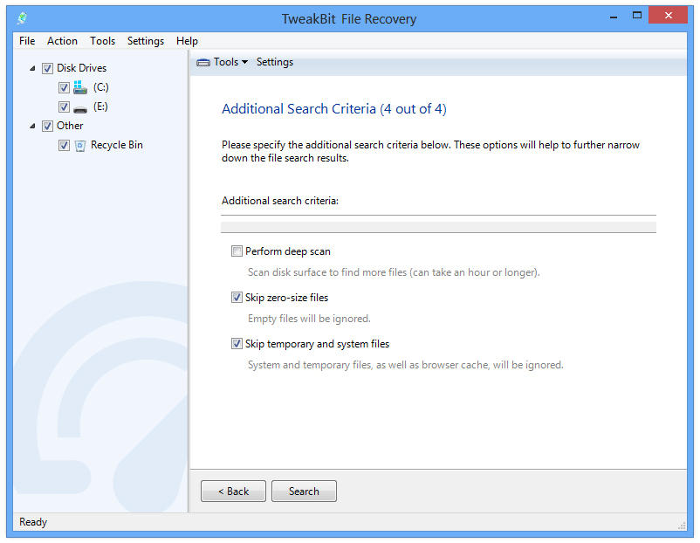Click the 'Additional Search Criteria (4 out of 4)' heading
This screenshot has height=543, width=700.
coord(334,109)
